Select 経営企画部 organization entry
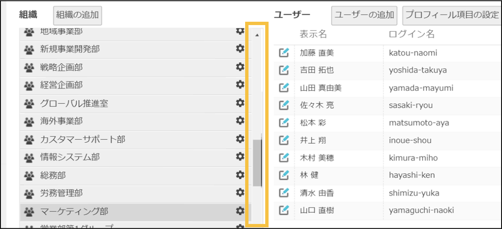The image size is (502, 229). (x=61, y=85)
